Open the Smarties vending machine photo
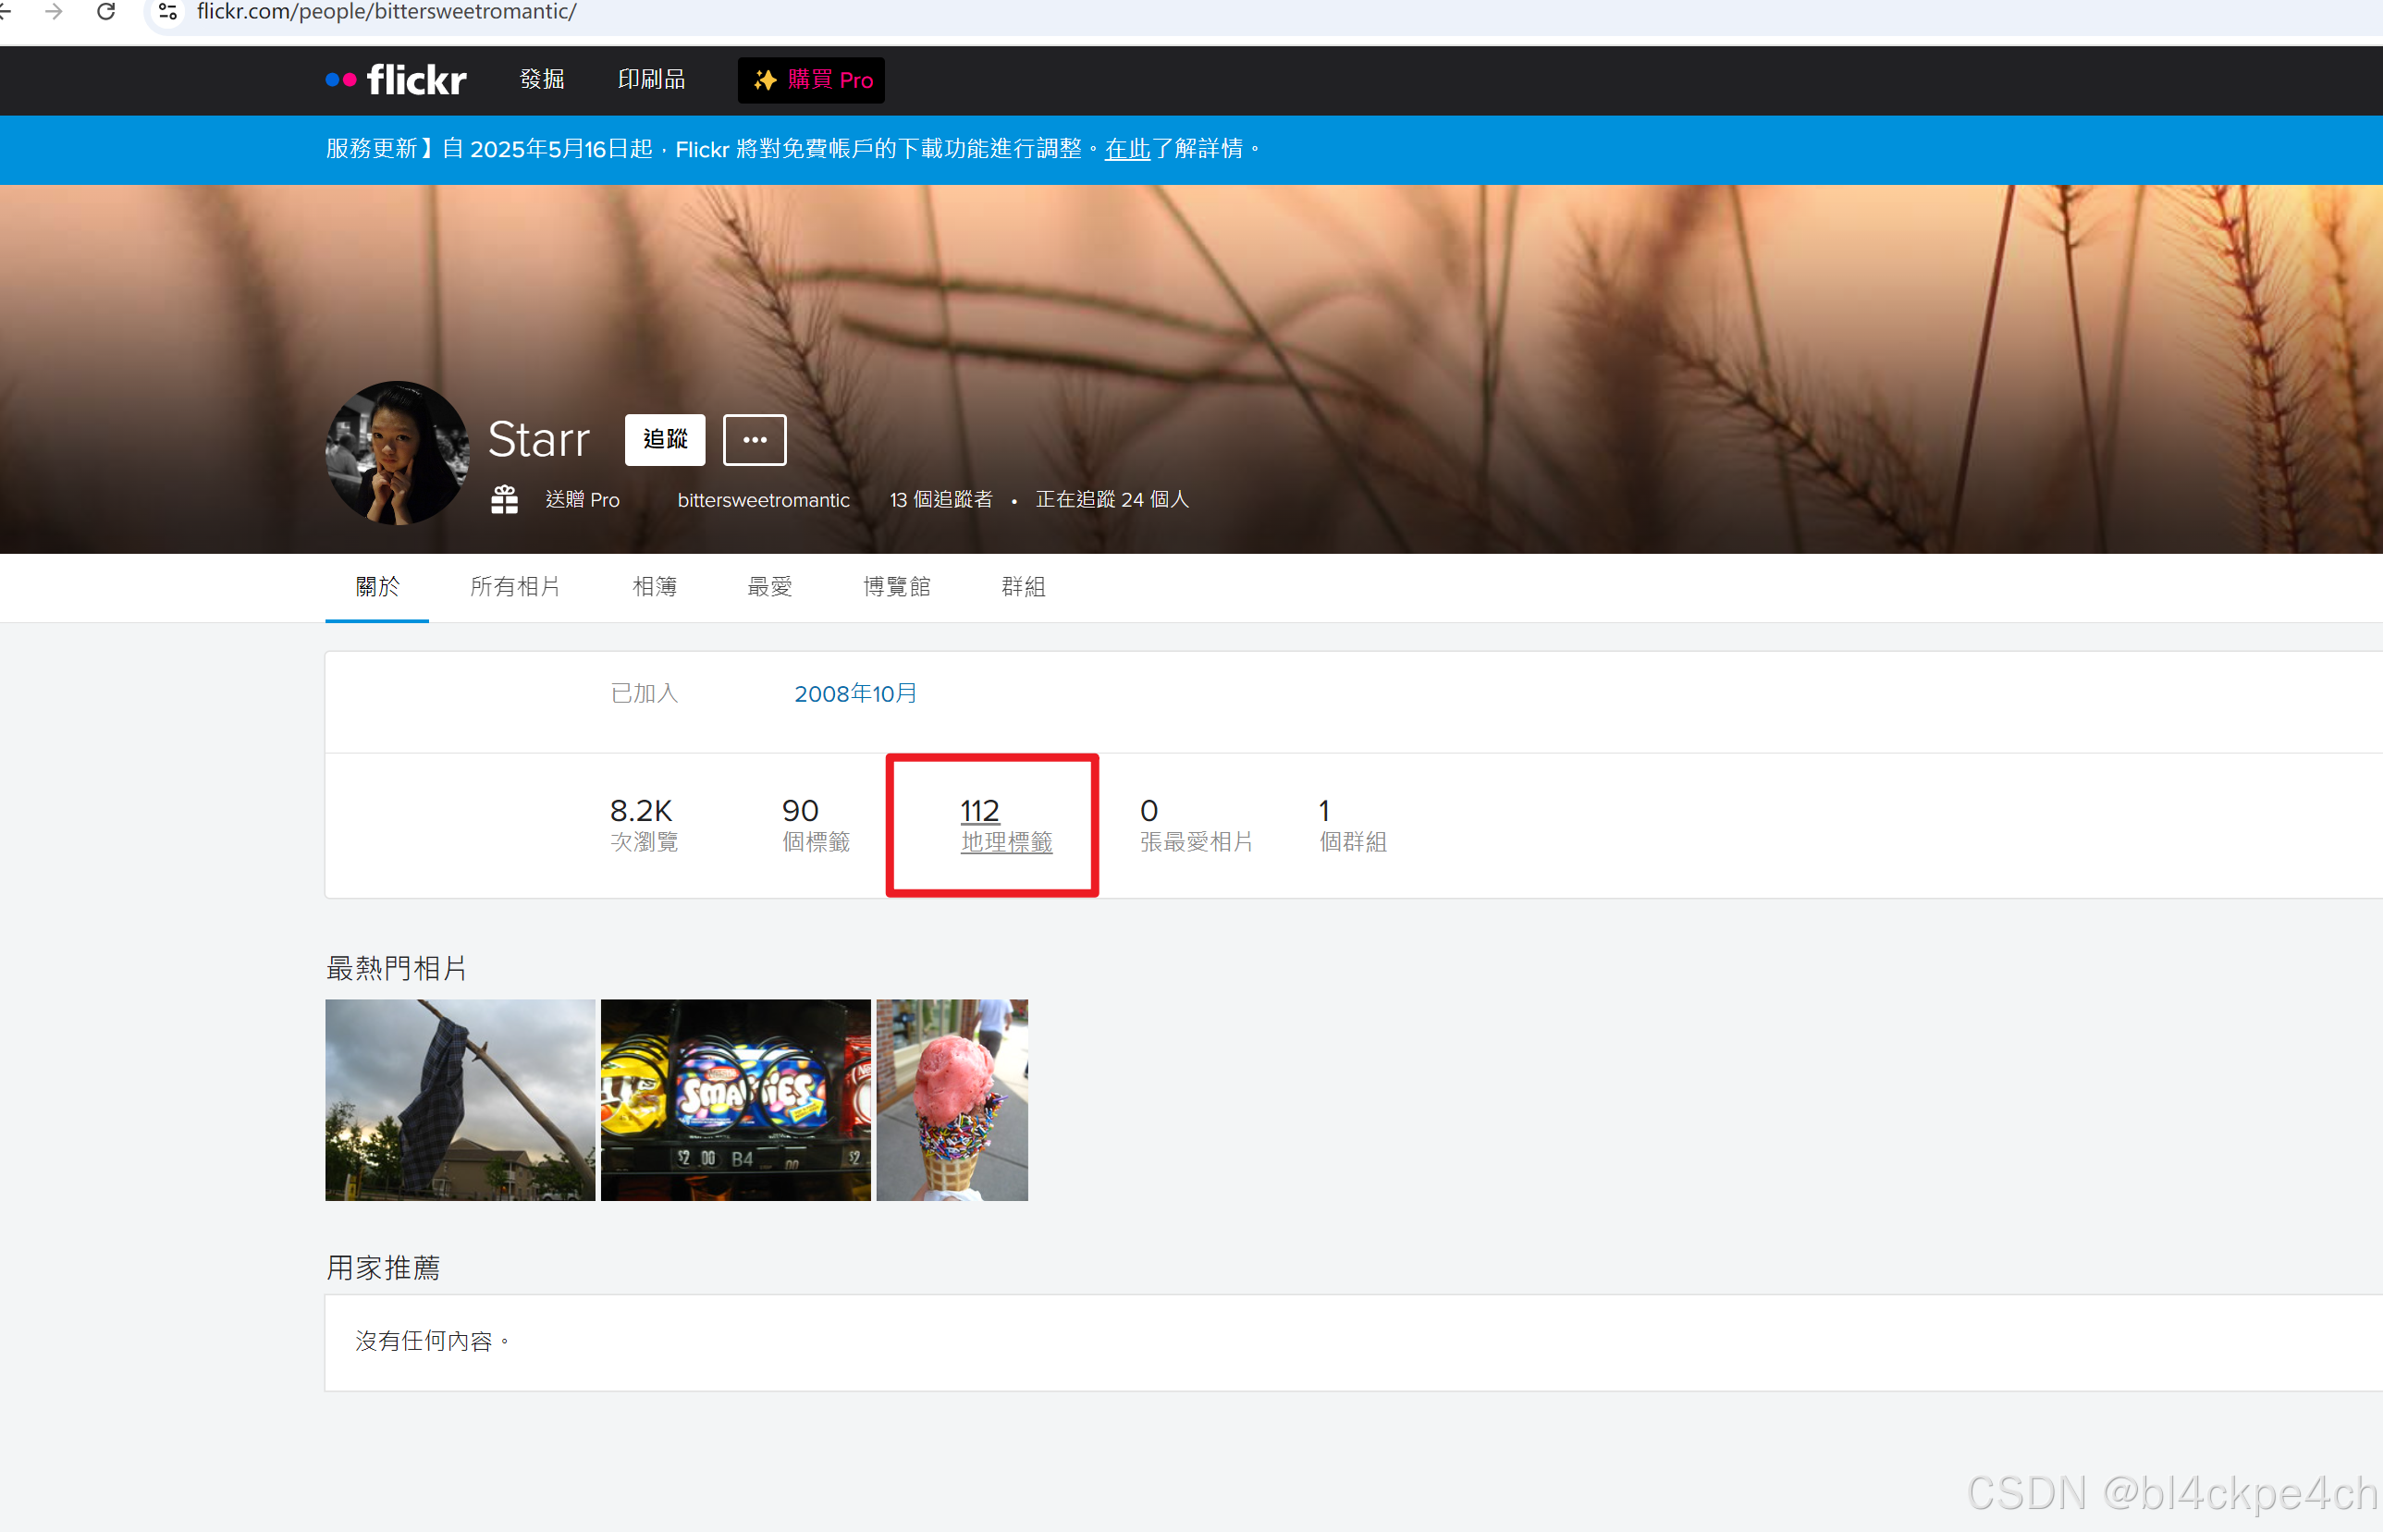This screenshot has height=1532, width=2383. click(x=735, y=1099)
